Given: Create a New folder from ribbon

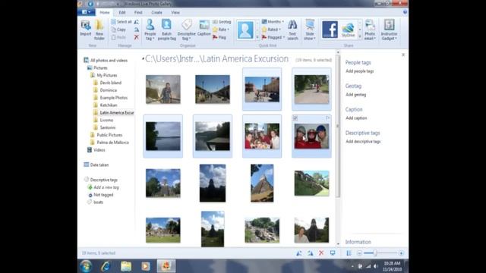Looking at the screenshot, I should 99,30.
